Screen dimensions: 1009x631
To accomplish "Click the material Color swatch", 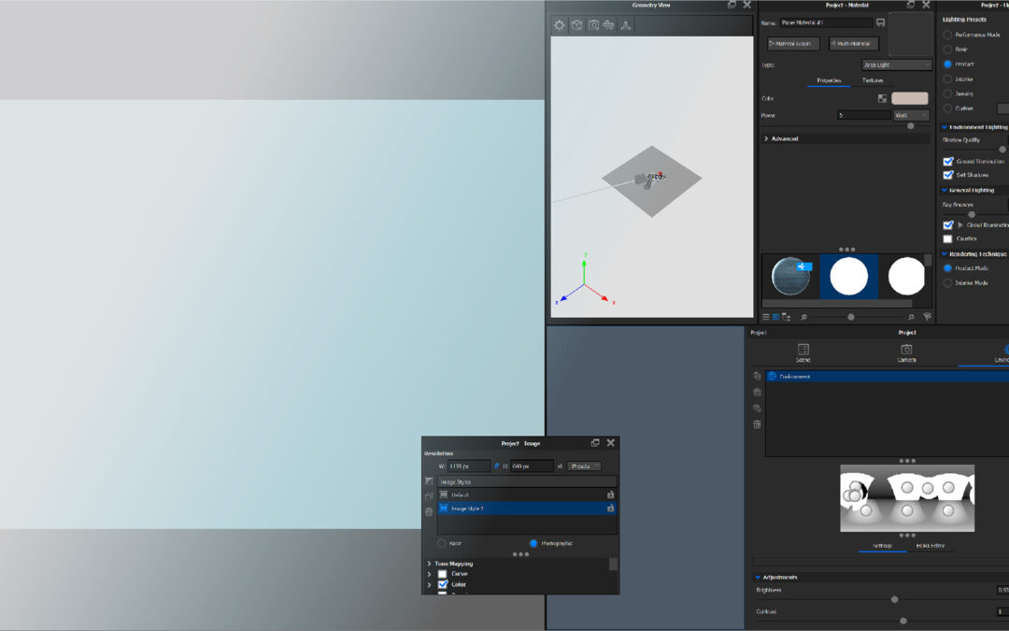I will click(x=910, y=98).
